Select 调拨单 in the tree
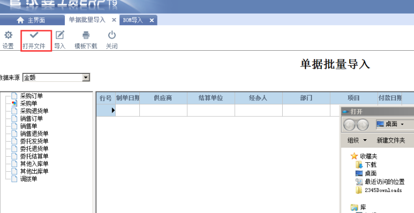Image resolution: width=414 pixels, height=213 pixels. pos(29,179)
